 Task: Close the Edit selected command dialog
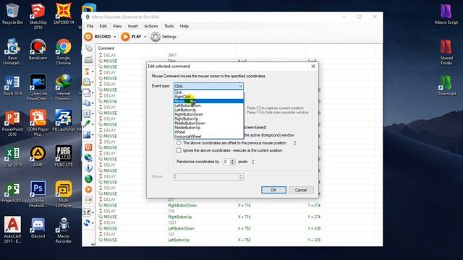point(313,66)
